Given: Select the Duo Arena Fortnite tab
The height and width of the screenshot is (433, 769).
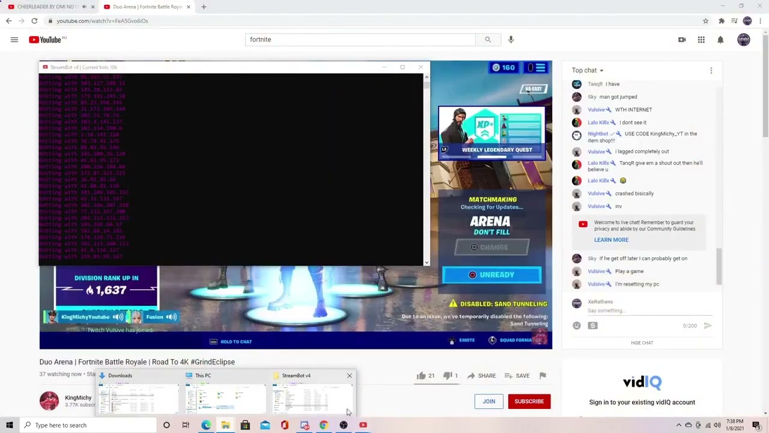Looking at the screenshot, I should tap(147, 7).
